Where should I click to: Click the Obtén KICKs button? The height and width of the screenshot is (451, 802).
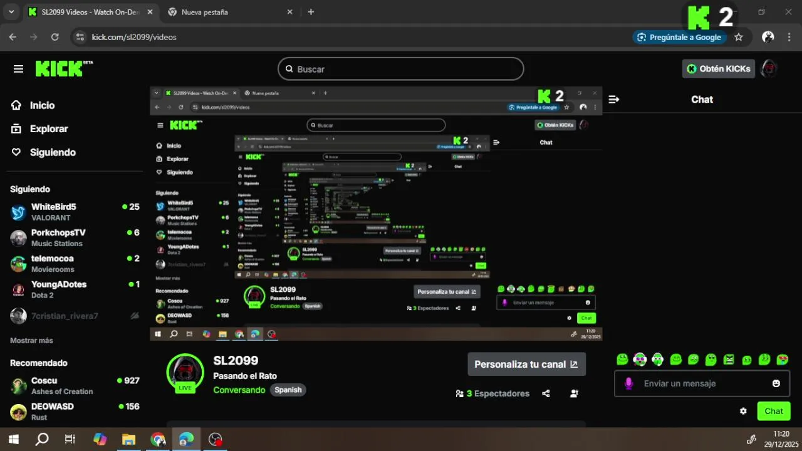click(x=719, y=69)
